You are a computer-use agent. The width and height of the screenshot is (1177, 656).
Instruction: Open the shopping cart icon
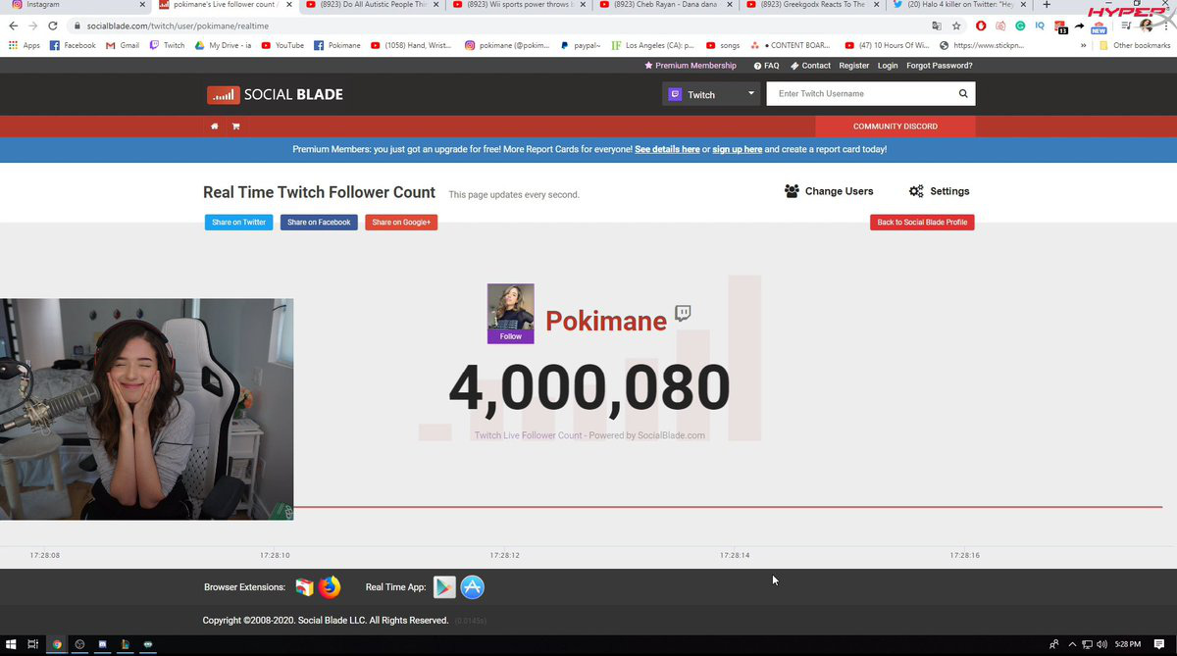(x=235, y=126)
